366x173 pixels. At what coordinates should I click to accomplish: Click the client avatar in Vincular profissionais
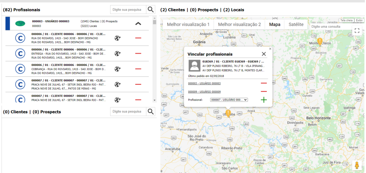pos(195,66)
